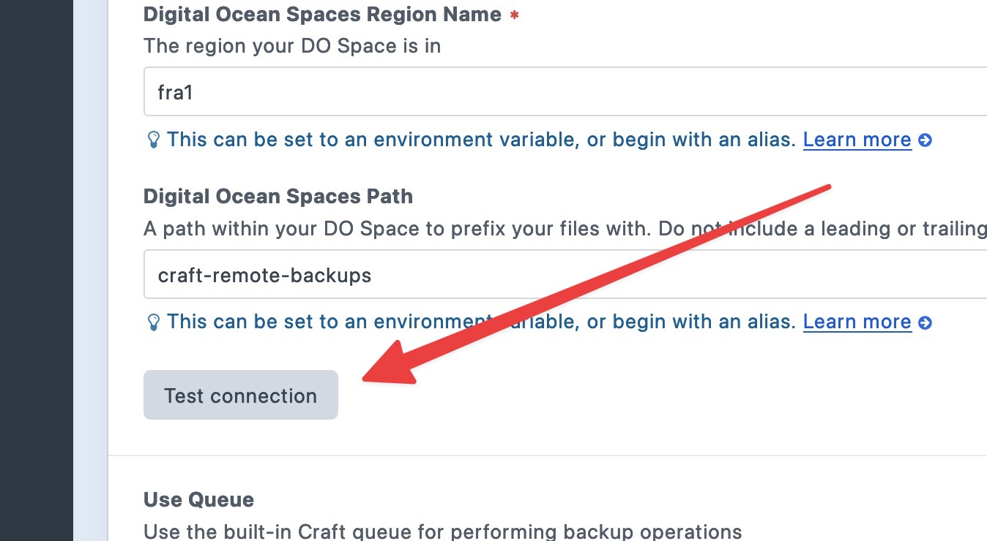Click lightbulb tip icon under Spaces Path field
This screenshot has width=987, height=541.
pos(153,322)
